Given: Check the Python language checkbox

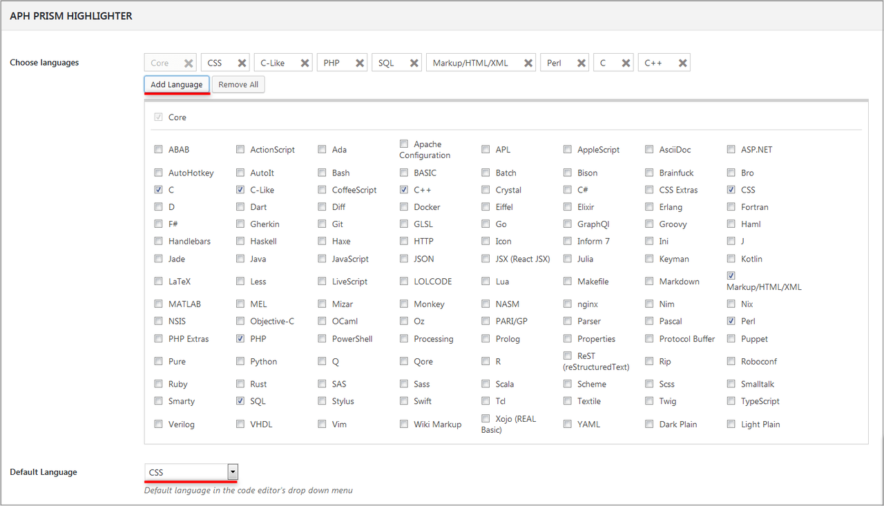Looking at the screenshot, I should click(240, 361).
